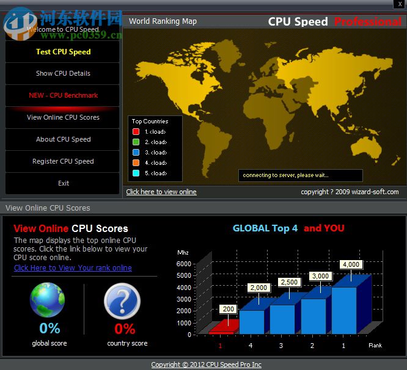Select View Online CPU Scores menu button
This screenshot has height=370, width=407.
point(62,117)
